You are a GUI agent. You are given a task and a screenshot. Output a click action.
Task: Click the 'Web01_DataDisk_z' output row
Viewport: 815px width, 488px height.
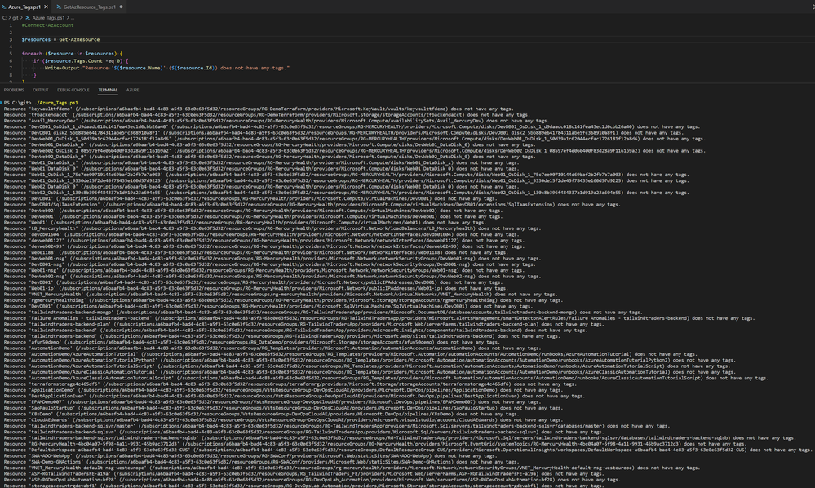(x=261, y=162)
